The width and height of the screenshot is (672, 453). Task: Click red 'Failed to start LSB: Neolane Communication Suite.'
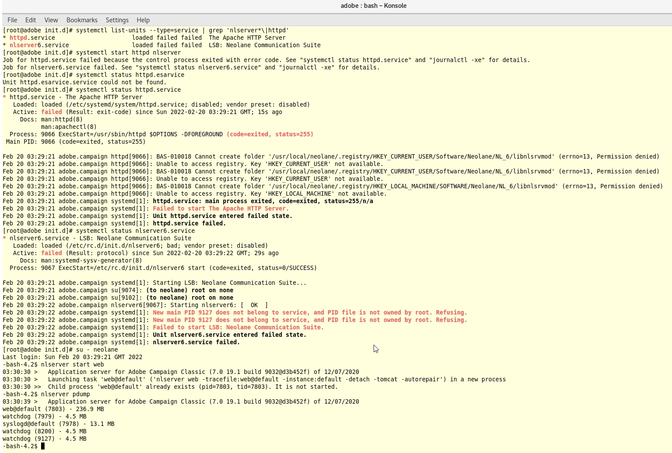[239, 328]
